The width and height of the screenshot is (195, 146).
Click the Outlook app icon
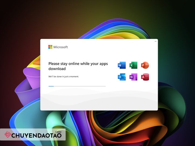click(x=122, y=77)
